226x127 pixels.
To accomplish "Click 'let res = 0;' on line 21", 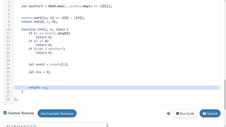I will pyautogui.click(x=39, y=72).
